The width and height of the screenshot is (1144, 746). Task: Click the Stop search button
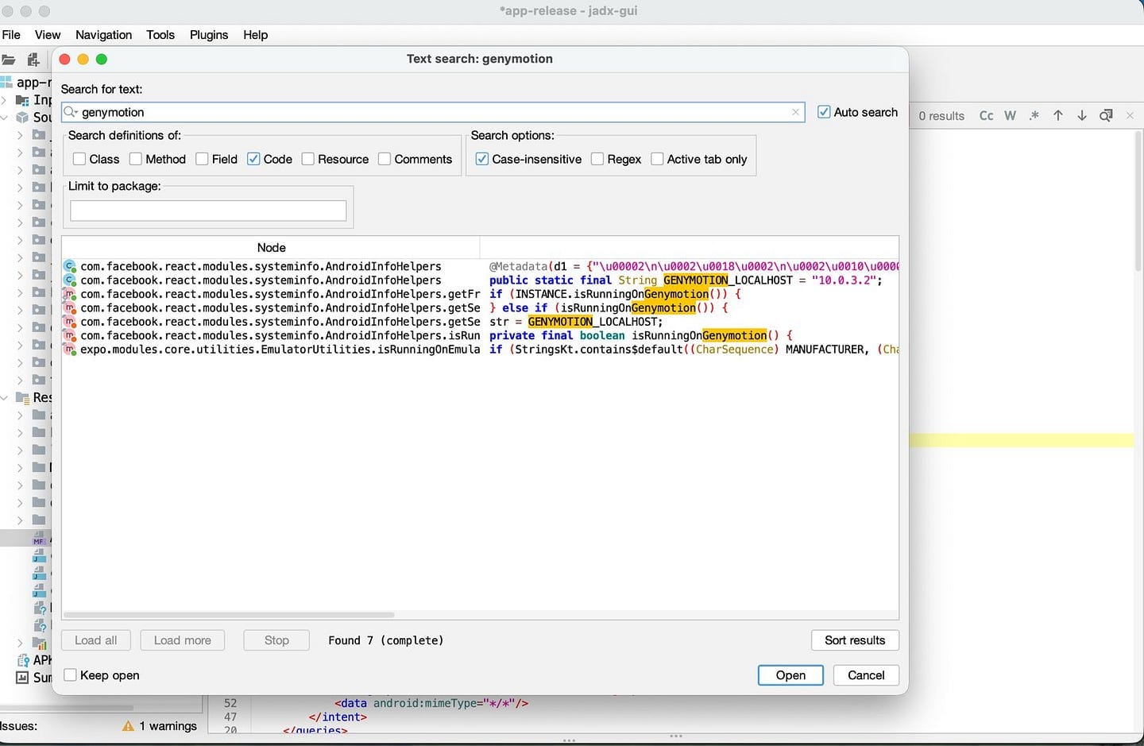pyautogui.click(x=276, y=640)
